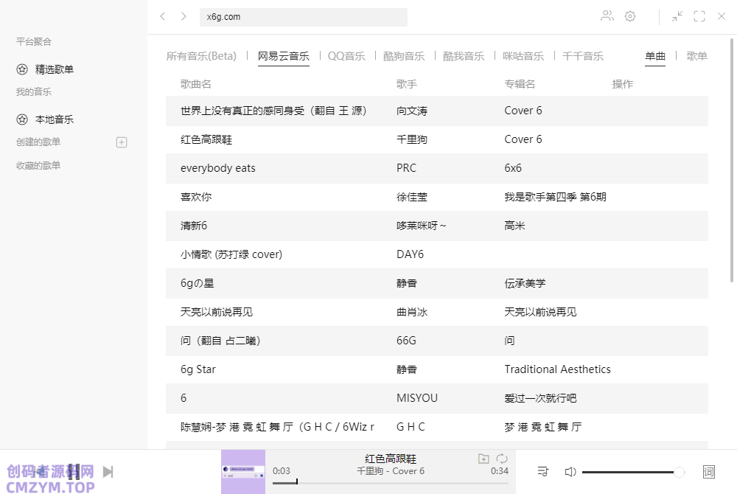Click the search box containing x6g.com
This screenshot has width=737, height=494.
click(x=303, y=17)
